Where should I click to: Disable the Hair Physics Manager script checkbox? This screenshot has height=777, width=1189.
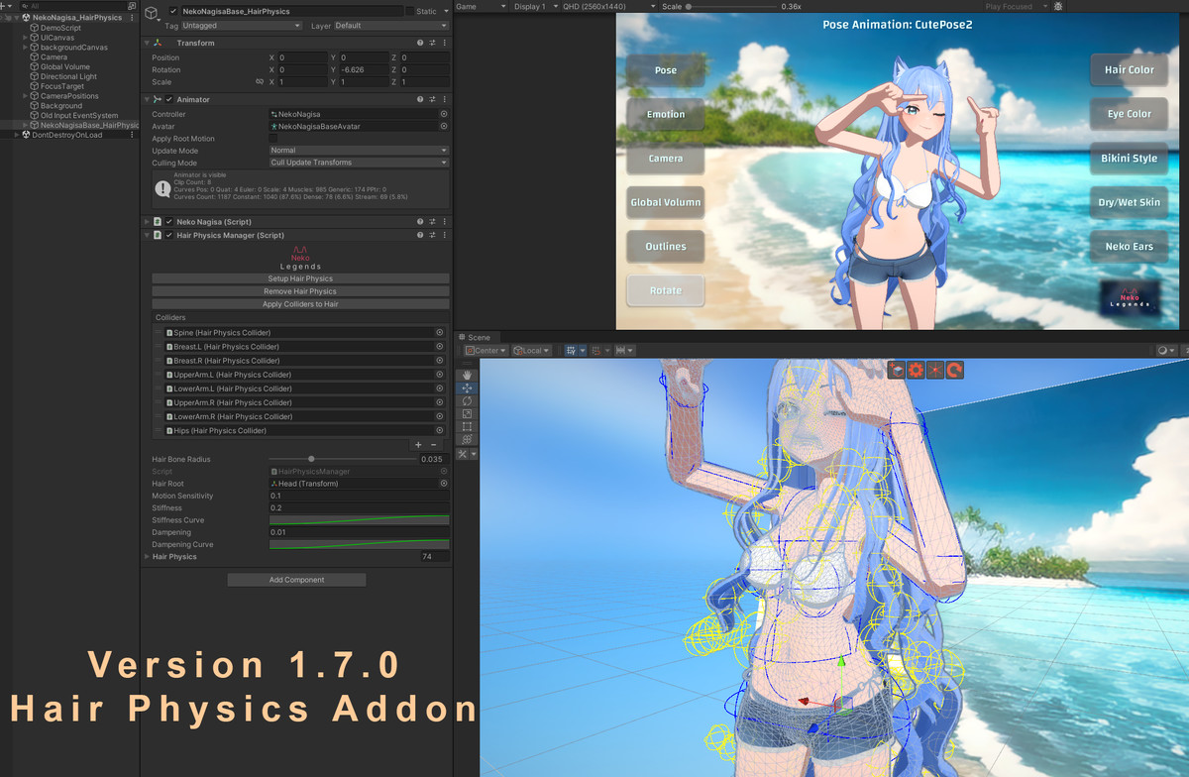[x=169, y=236]
